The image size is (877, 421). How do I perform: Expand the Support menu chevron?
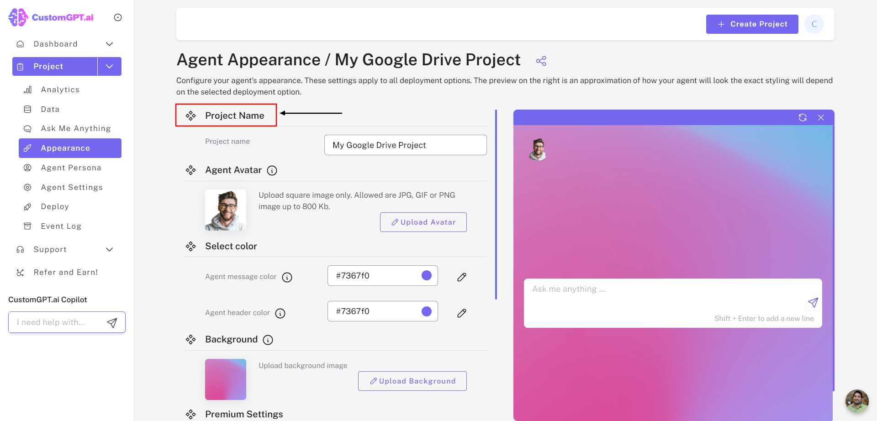coord(109,249)
